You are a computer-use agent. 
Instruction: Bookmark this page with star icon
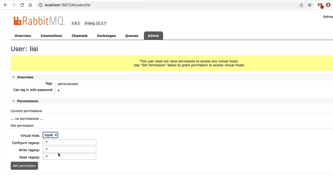310,5
